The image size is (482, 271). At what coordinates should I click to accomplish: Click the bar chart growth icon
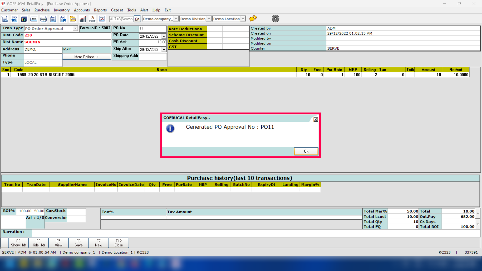click(83, 19)
